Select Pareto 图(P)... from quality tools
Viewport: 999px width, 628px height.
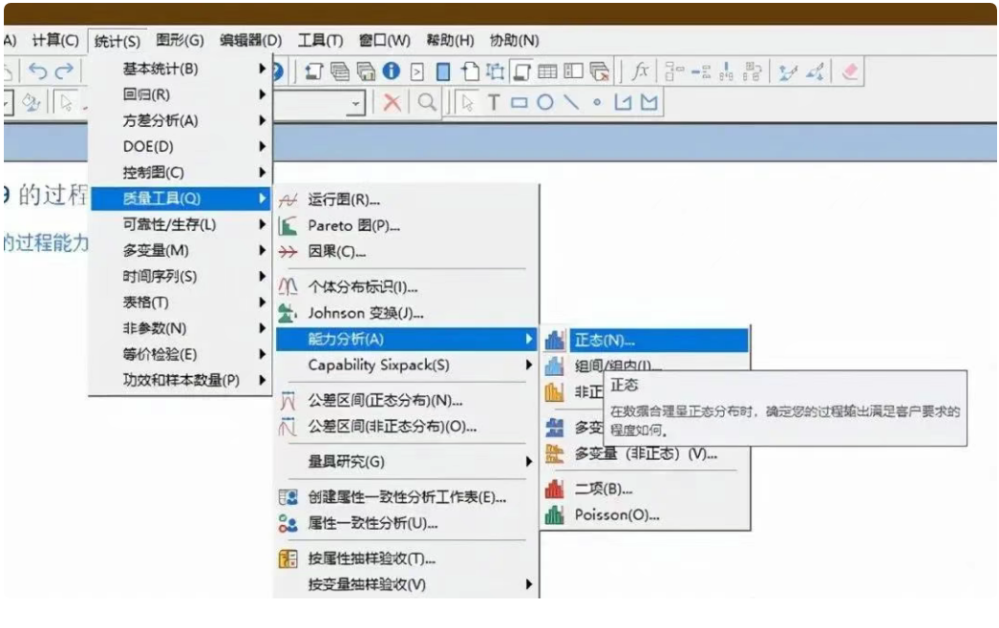(x=353, y=226)
